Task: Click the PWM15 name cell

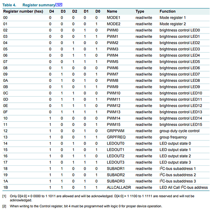Action: (113, 125)
